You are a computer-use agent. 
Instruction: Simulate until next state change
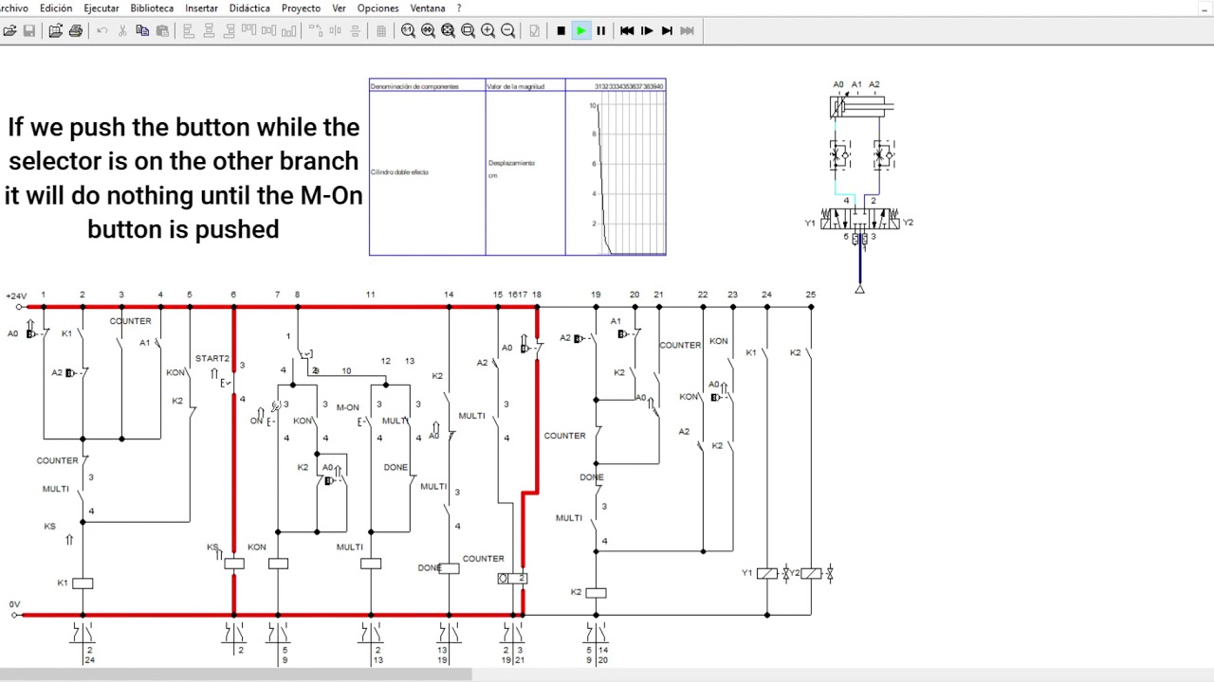[x=667, y=31]
